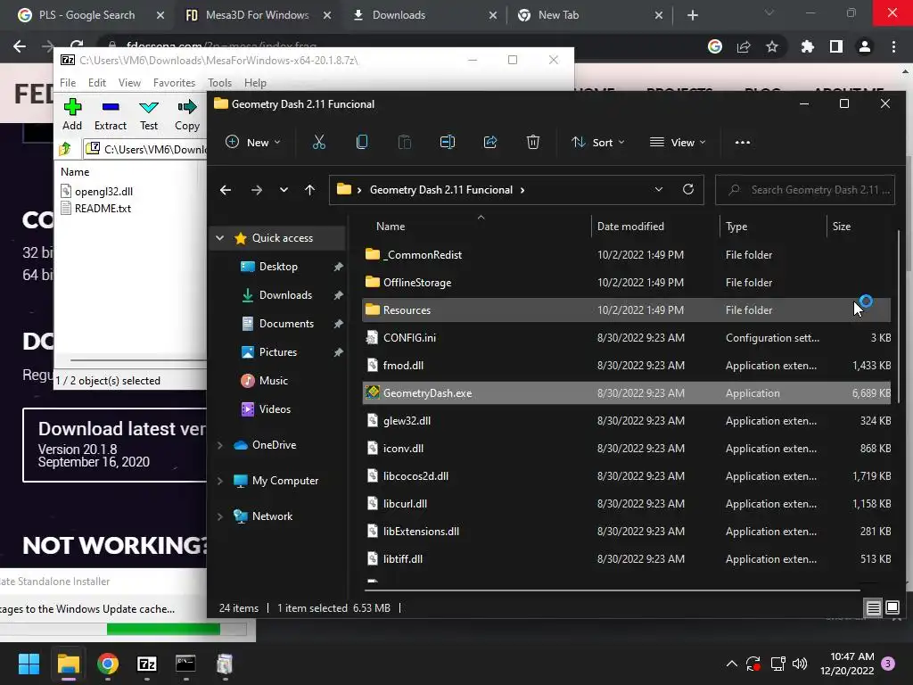
Task: Open 7-Zip Tools menu
Action: pos(219,83)
